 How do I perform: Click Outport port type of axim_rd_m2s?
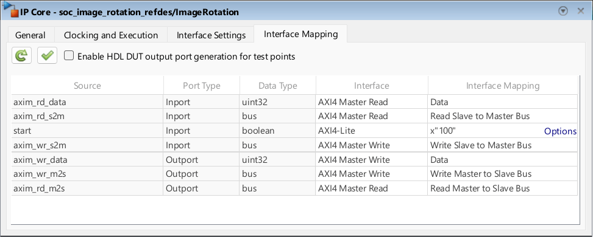click(202, 188)
